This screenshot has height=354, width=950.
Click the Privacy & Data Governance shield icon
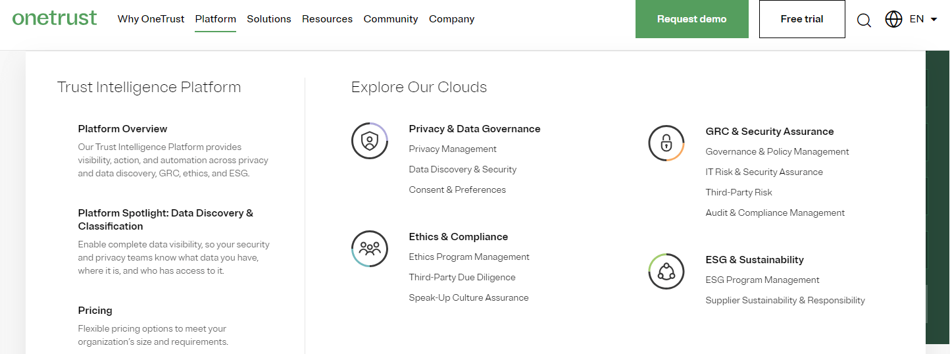pos(370,141)
